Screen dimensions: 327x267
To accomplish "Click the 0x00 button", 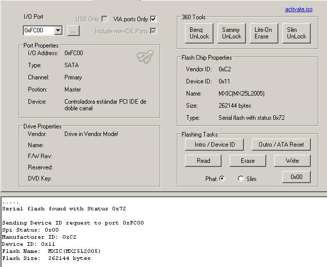I will tap(297, 177).
